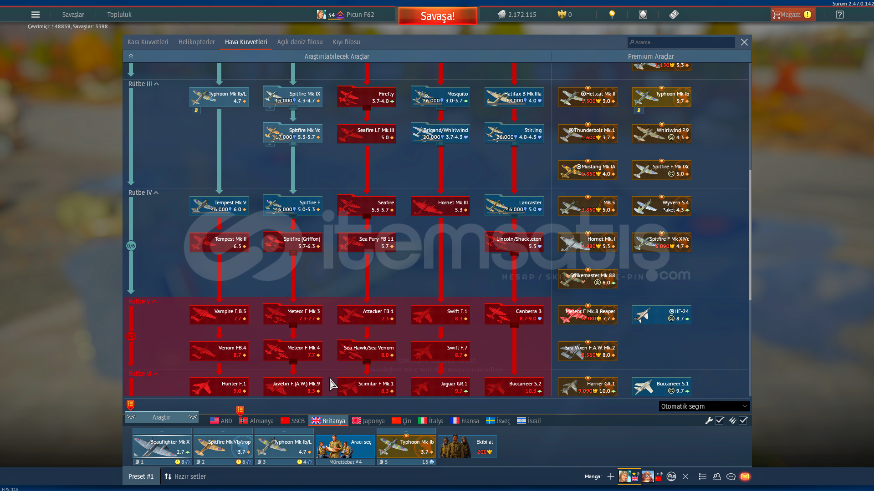
Task: Select the premium Hellcat Mk II card
Action: click(x=588, y=97)
